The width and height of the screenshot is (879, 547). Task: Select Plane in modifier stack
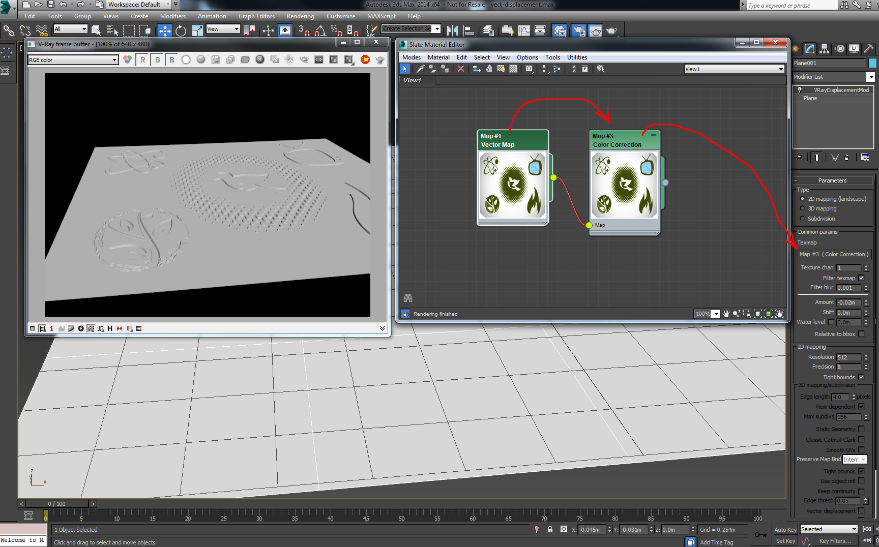point(810,98)
